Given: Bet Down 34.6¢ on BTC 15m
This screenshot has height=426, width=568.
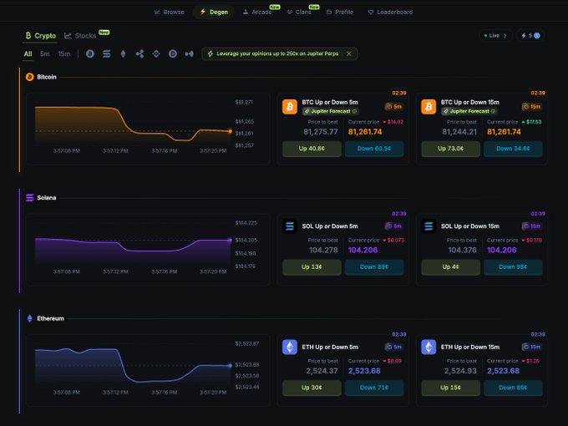Looking at the screenshot, I should (x=513, y=149).
